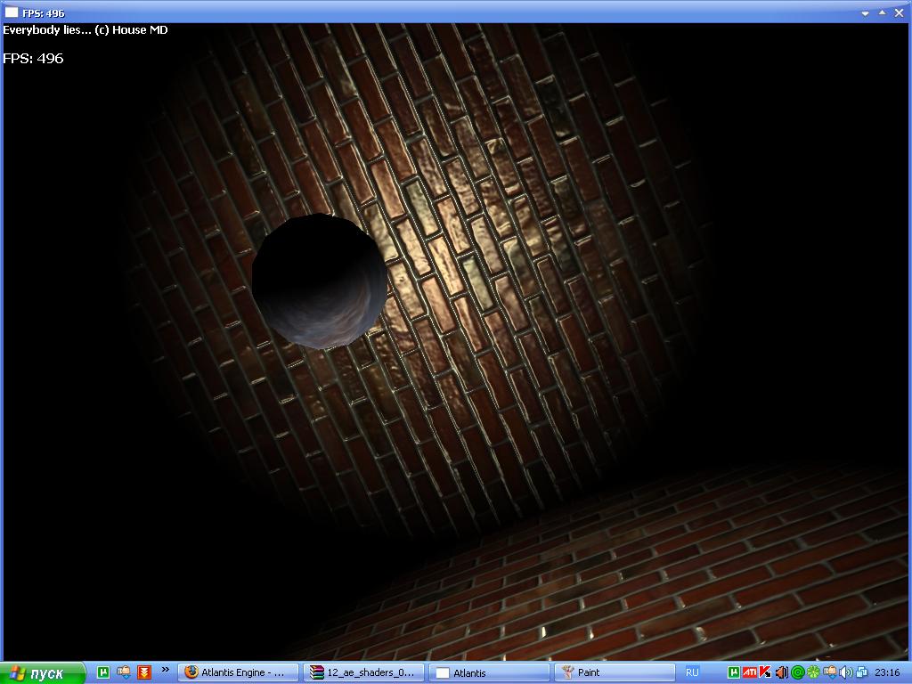Click the Kaspersky red K tray icon

[x=764, y=672]
